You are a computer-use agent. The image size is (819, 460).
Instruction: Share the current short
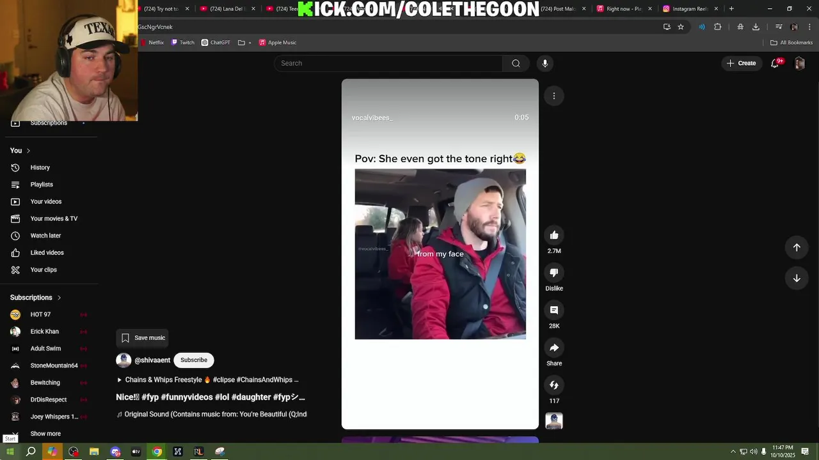tap(554, 348)
